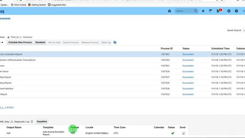Image resolution: width=245 pixels, height=138 pixels.
Task: Click the Send icon in output row
Action: (x=184, y=133)
